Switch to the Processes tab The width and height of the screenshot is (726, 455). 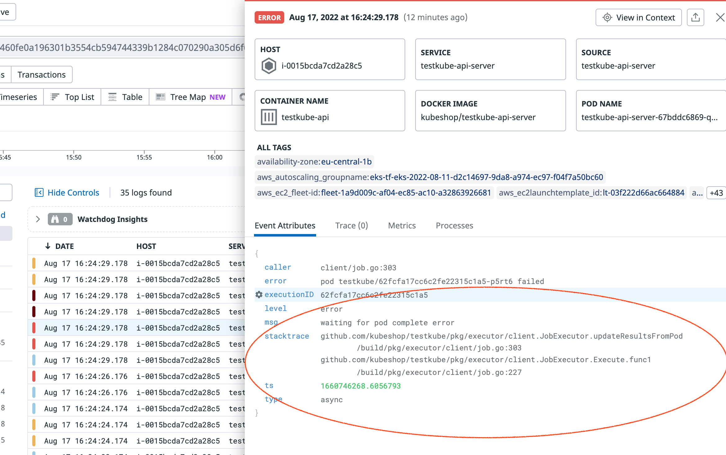click(454, 225)
